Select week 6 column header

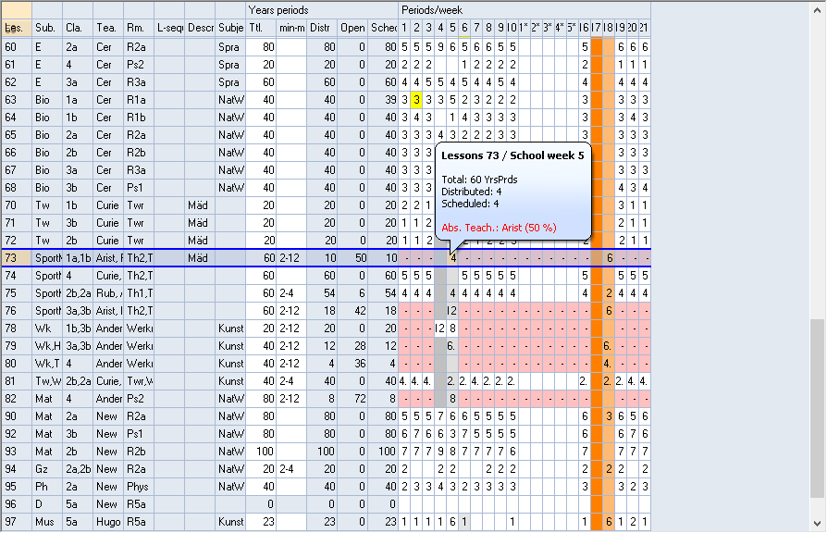[x=464, y=28]
